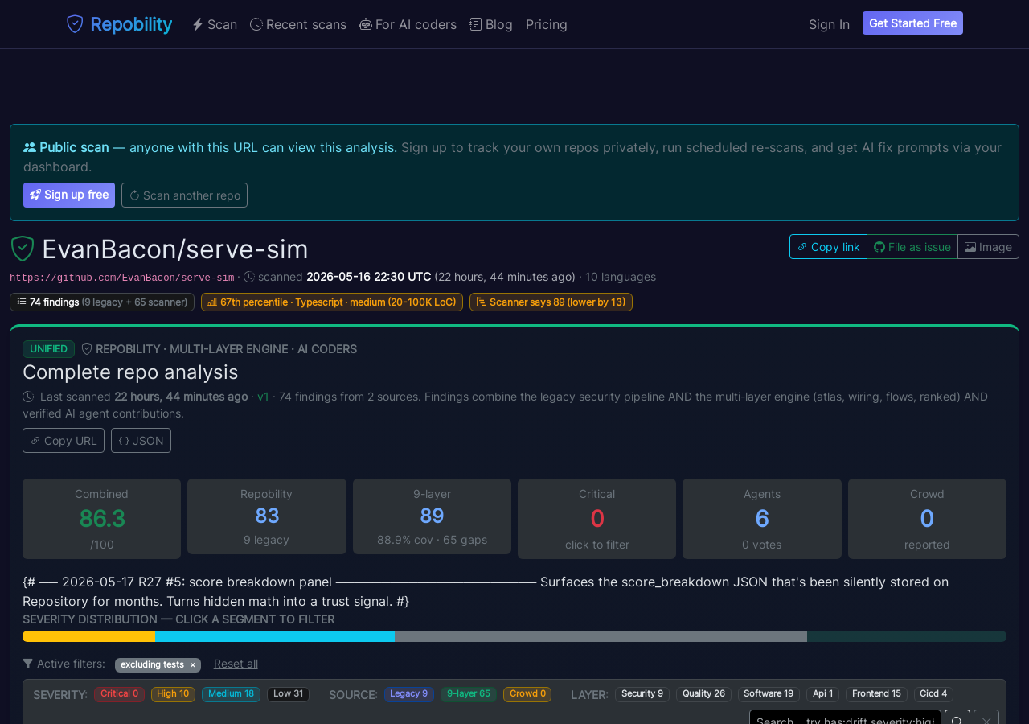Click the Copy URL button
Image resolution: width=1029 pixels, height=724 pixels.
click(64, 441)
